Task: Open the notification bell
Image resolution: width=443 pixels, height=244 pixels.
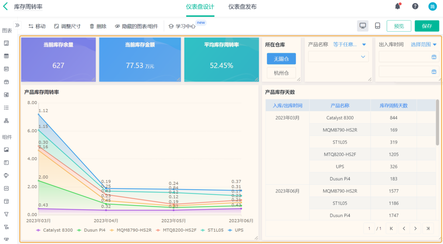Action: (x=398, y=6)
